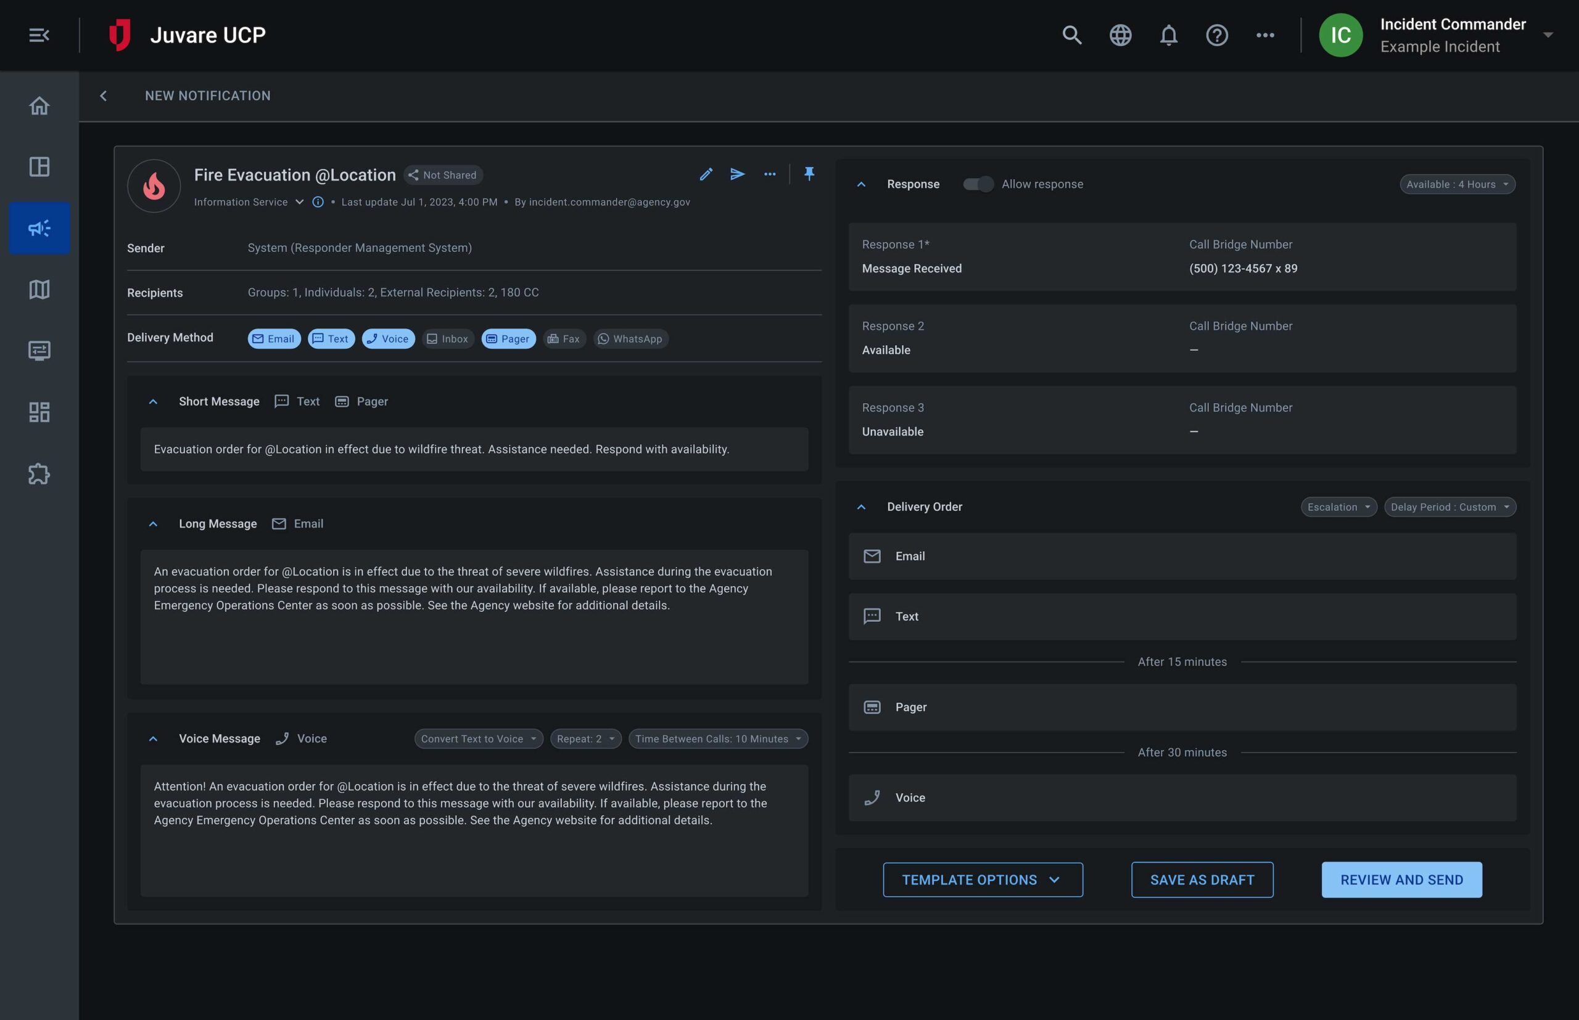Open Delay Period : Custom dropdown
The image size is (1579, 1020).
[1449, 507]
